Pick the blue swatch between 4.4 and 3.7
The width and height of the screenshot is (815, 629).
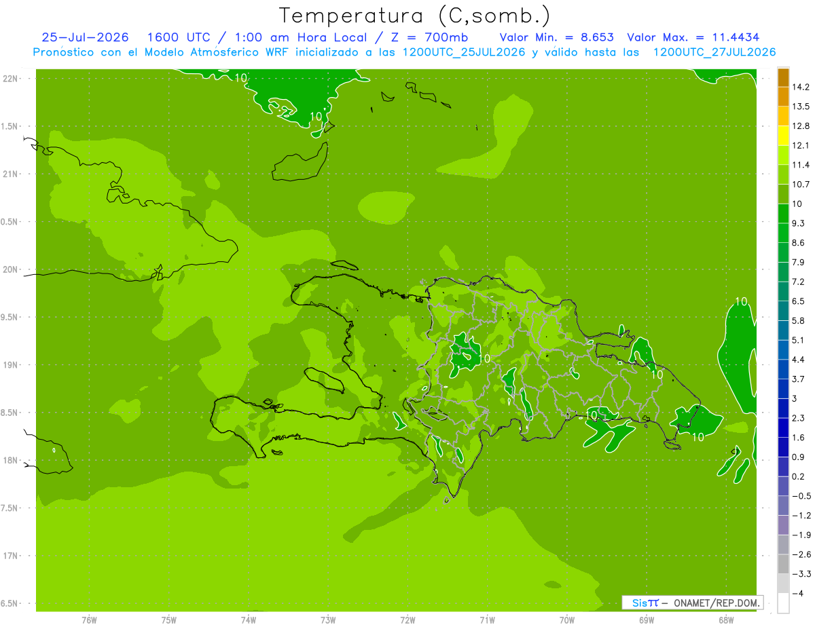click(x=783, y=369)
